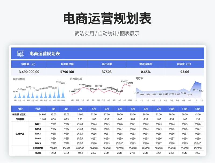Click the traffic total value 5790160
The width and height of the screenshot is (215, 165).
point(67,72)
